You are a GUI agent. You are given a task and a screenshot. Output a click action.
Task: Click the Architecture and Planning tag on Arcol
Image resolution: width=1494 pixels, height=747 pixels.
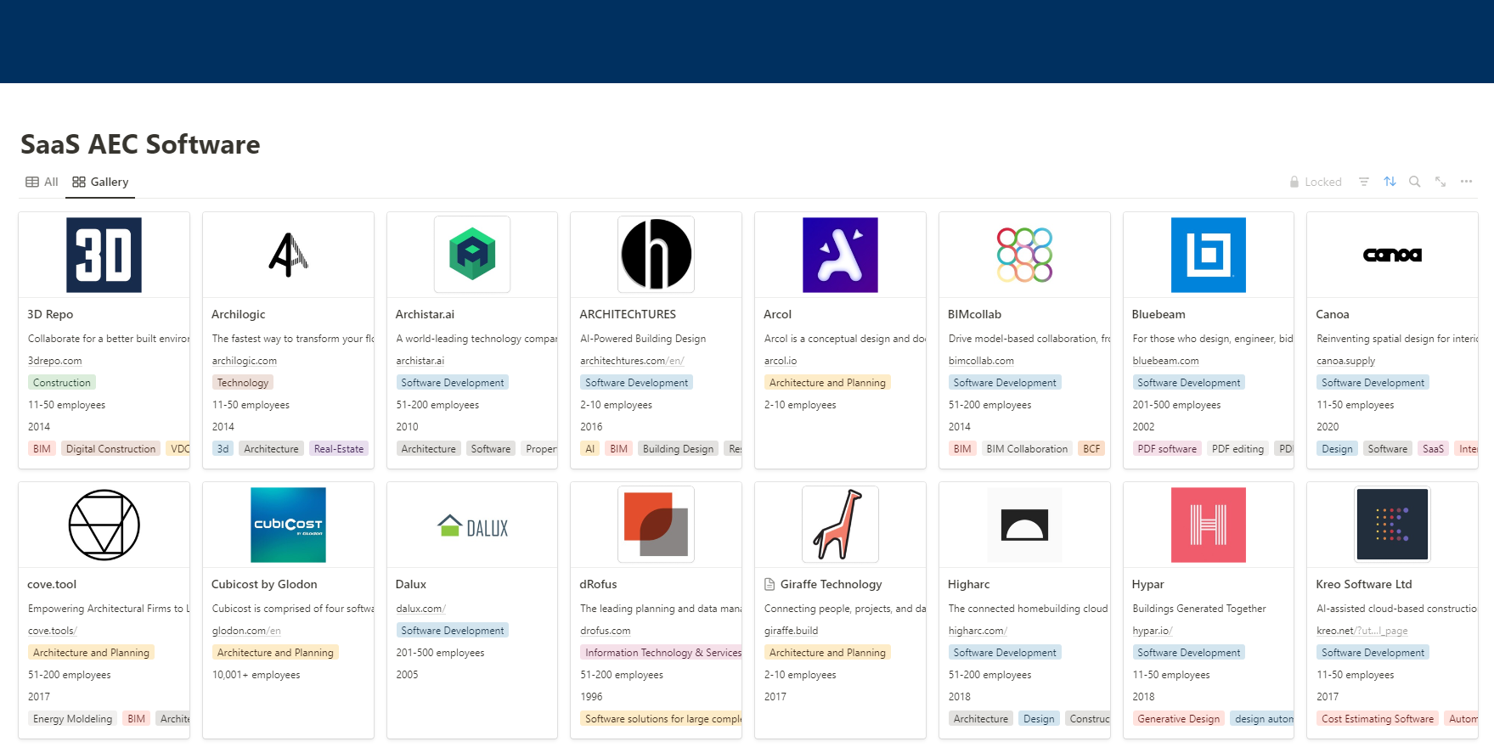(x=827, y=383)
